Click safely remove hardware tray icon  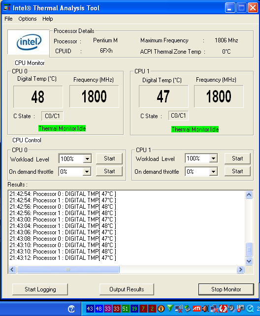click(x=188, y=309)
